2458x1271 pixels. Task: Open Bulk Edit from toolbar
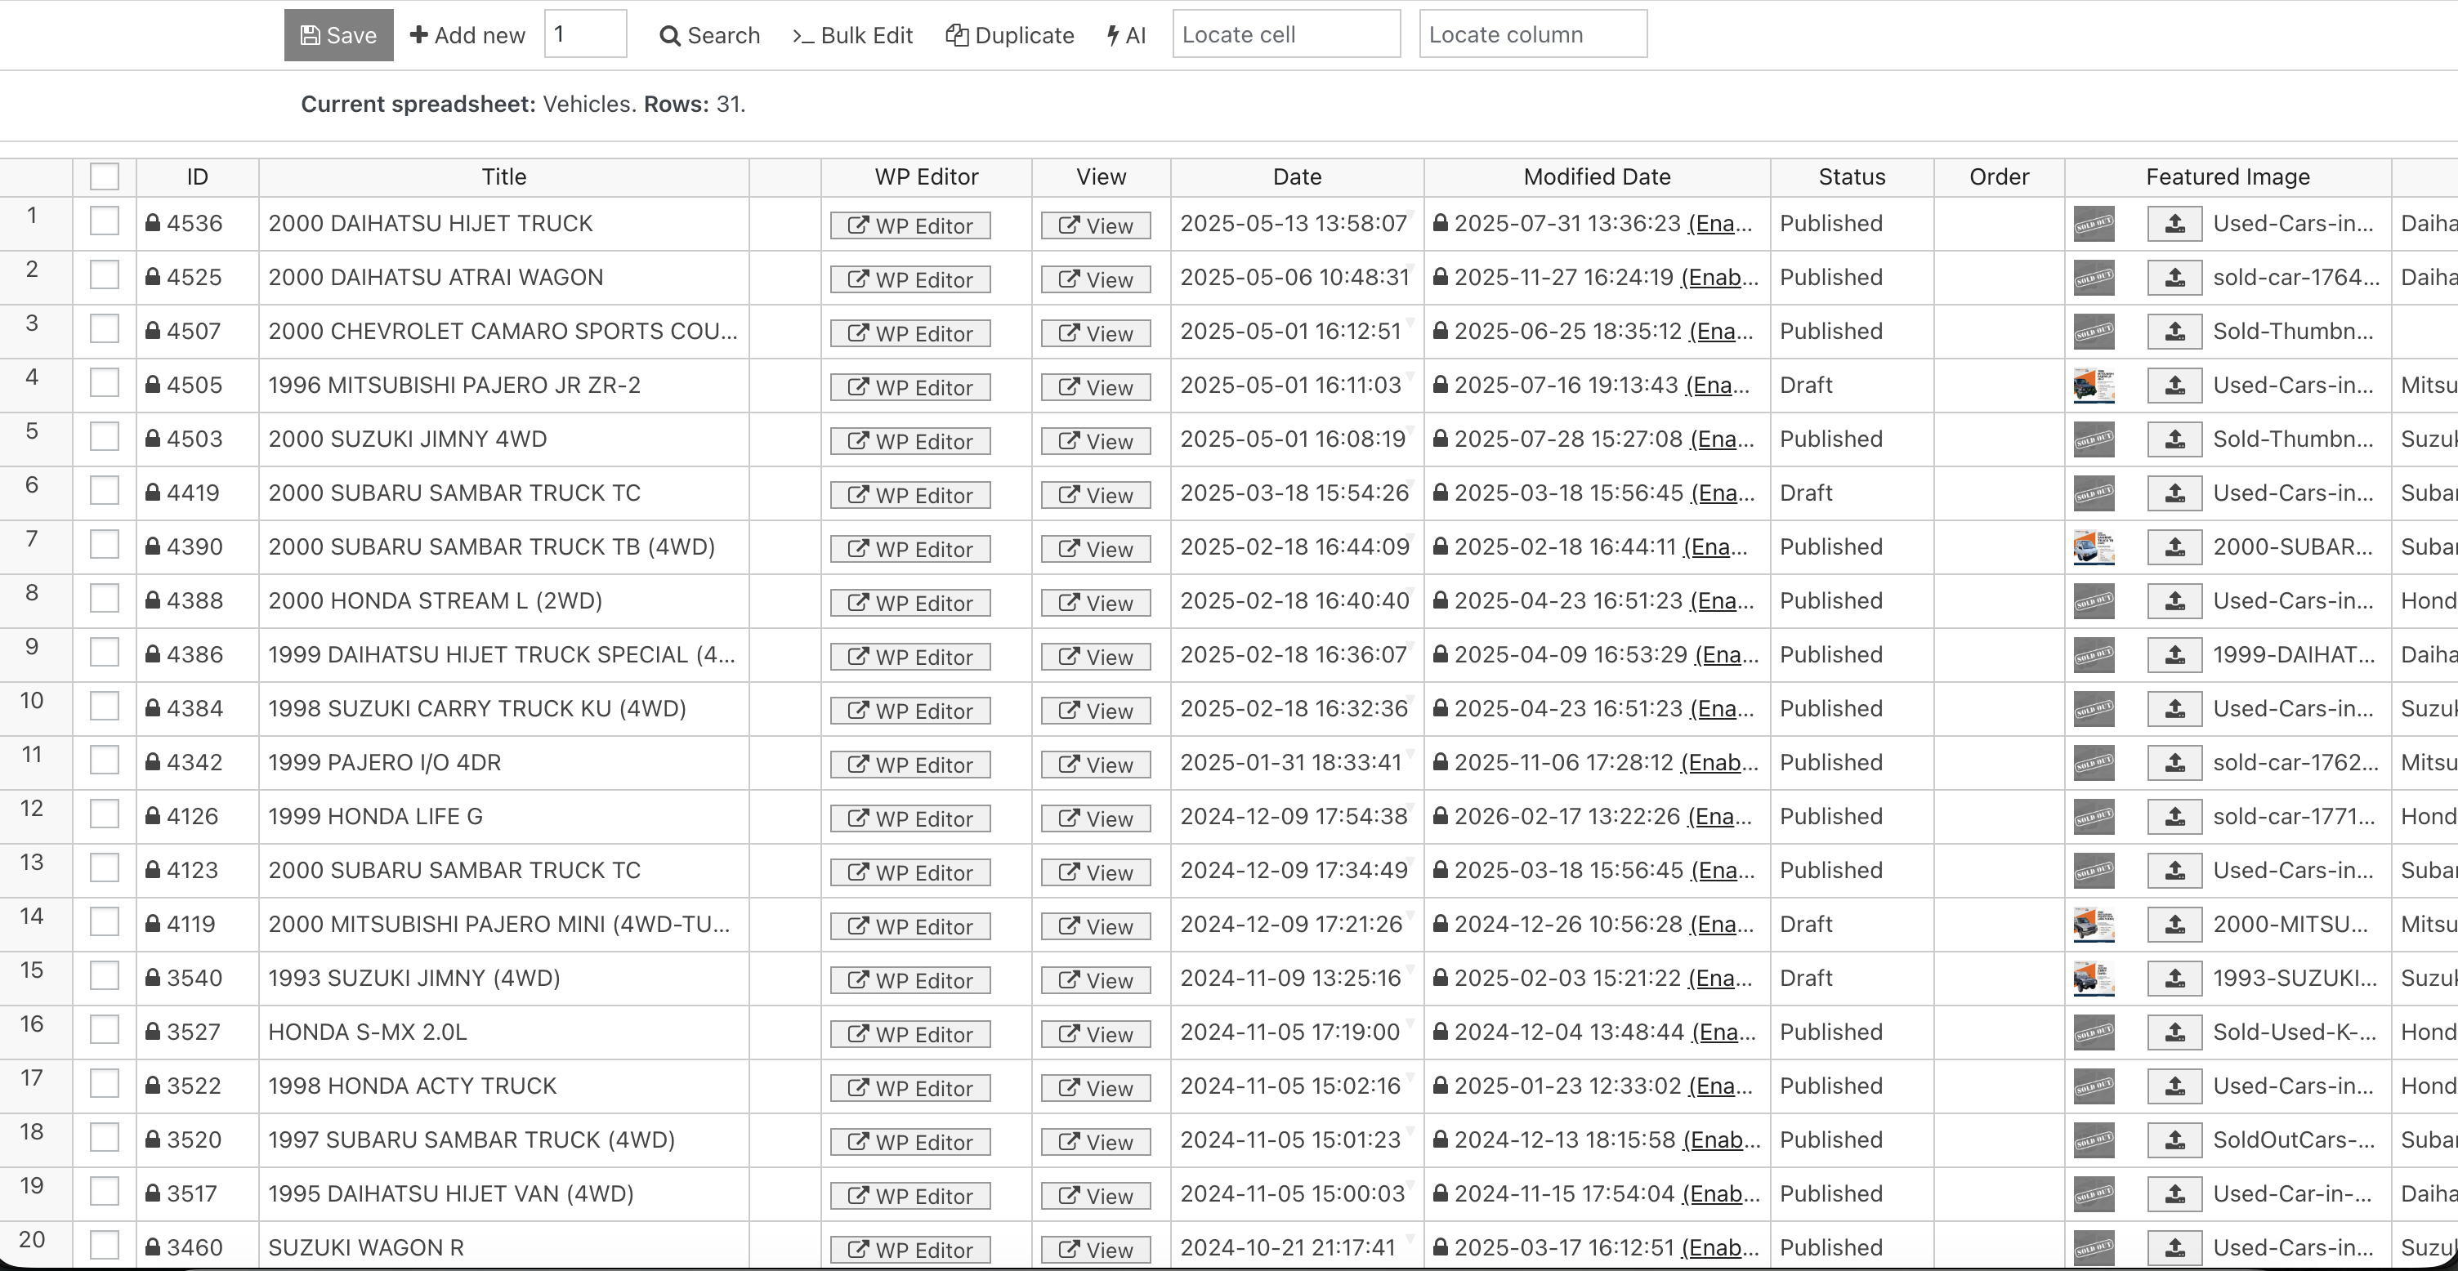(x=852, y=35)
